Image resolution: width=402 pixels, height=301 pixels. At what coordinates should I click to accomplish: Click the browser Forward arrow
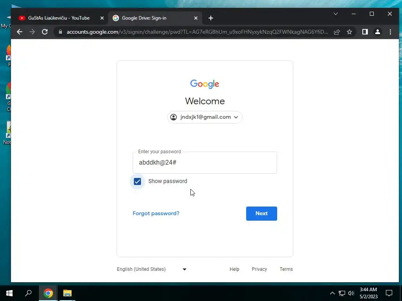[32, 32]
